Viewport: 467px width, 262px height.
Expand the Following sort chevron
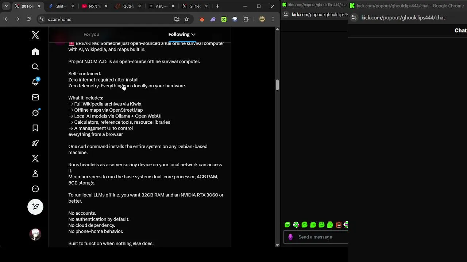click(193, 34)
